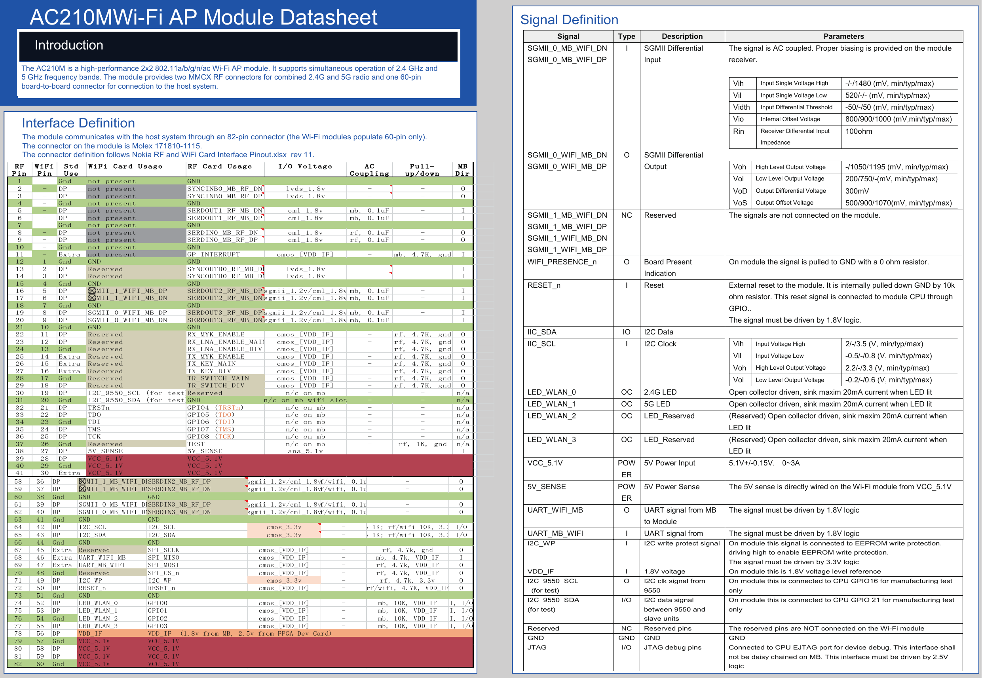Select the "Introduction" heading bar
The image size is (982, 678).
(x=238, y=46)
